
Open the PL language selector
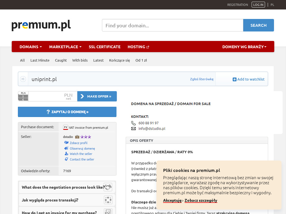coord(272,5)
